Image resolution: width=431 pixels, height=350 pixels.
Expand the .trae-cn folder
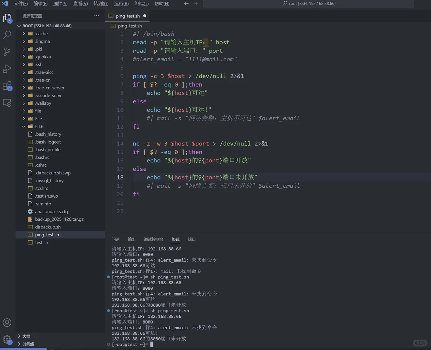click(60, 80)
